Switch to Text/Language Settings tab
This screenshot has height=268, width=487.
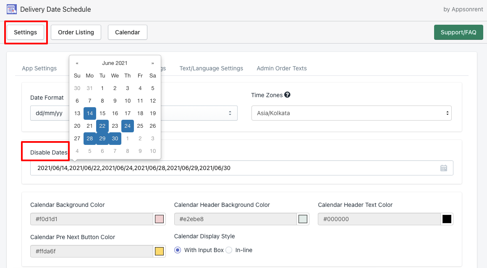(211, 69)
